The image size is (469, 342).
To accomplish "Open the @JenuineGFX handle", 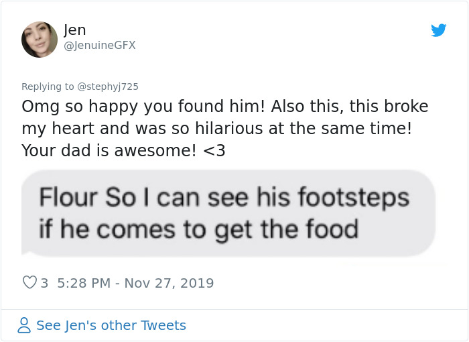I will point(99,46).
